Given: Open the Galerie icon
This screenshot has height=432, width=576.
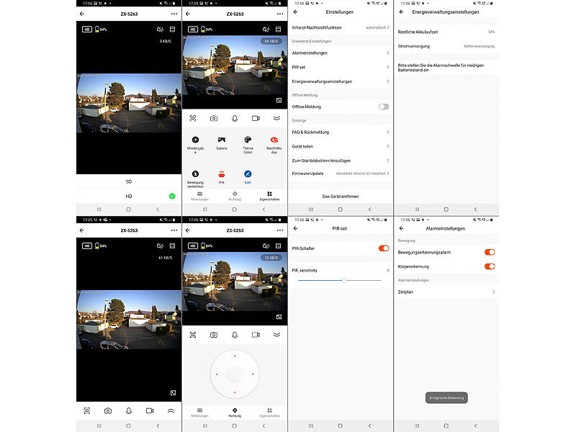Looking at the screenshot, I should (221, 139).
